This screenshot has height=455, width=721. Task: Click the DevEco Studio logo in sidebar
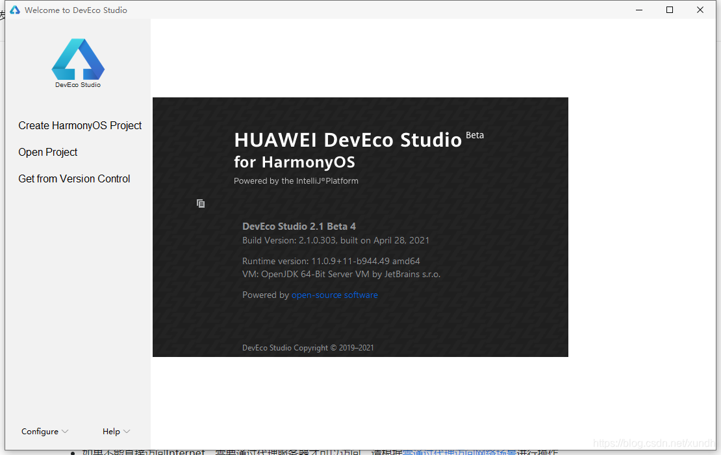(x=78, y=63)
